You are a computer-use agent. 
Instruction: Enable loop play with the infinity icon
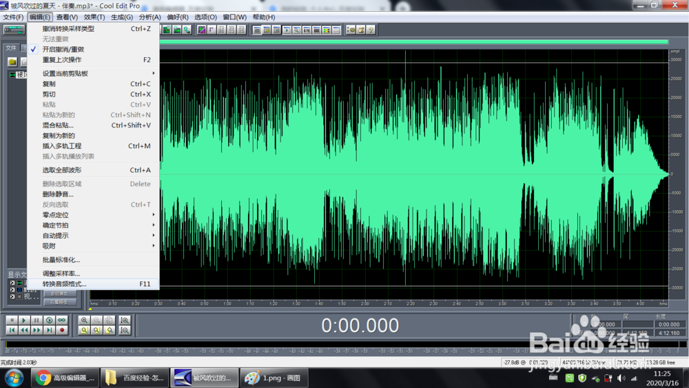pyautogui.click(x=61, y=320)
